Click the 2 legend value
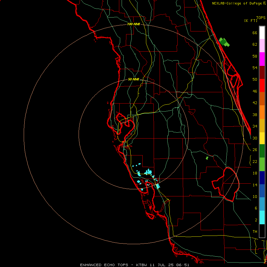The width and height of the screenshot is (267, 267). (256, 220)
